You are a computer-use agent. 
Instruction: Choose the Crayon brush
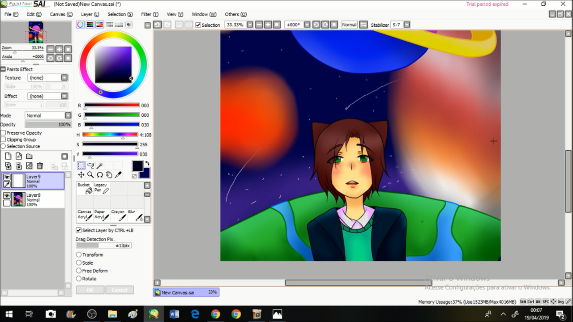pos(119,215)
